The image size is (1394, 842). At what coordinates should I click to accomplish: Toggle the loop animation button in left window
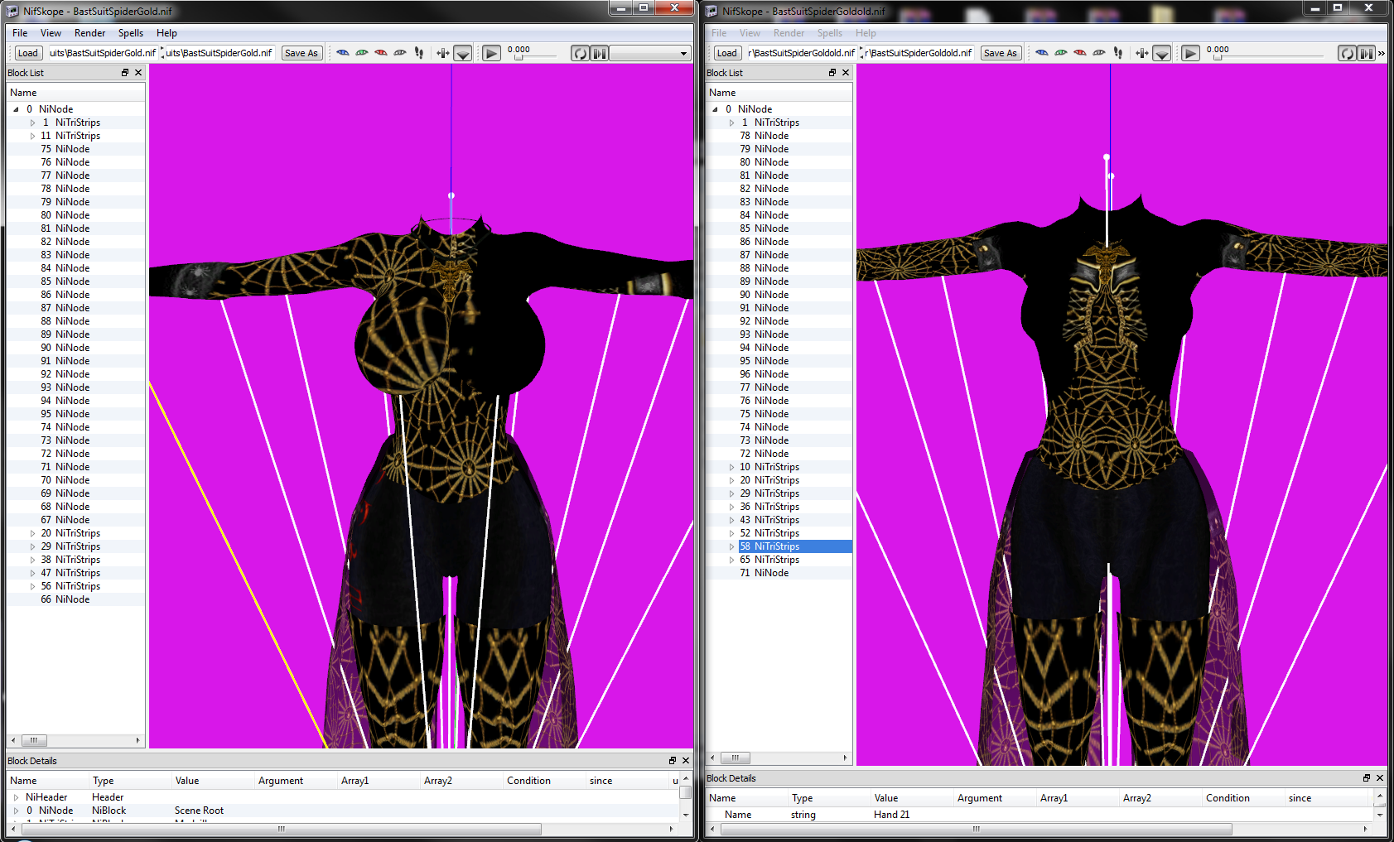tap(581, 53)
